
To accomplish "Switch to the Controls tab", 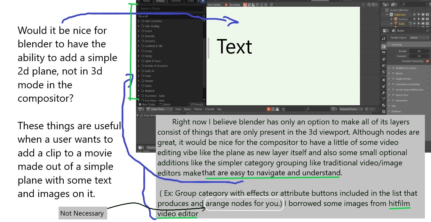I will (176, 1).
